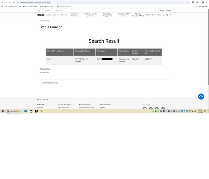Viewport: 209px width, 179px height.
Task: Open the Mobilitate / Console portabile menu
Action: point(90,15)
